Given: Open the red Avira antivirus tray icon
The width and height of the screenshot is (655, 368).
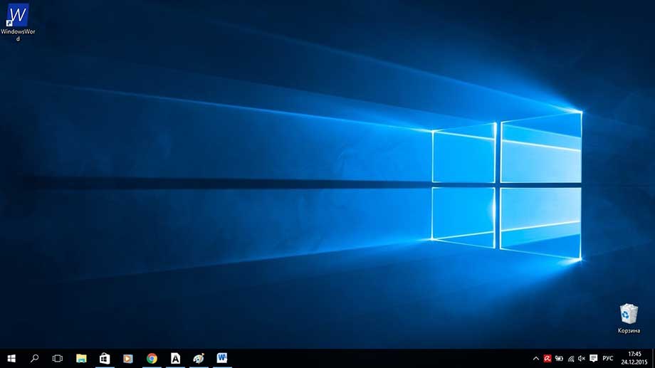Looking at the screenshot, I should point(547,359).
